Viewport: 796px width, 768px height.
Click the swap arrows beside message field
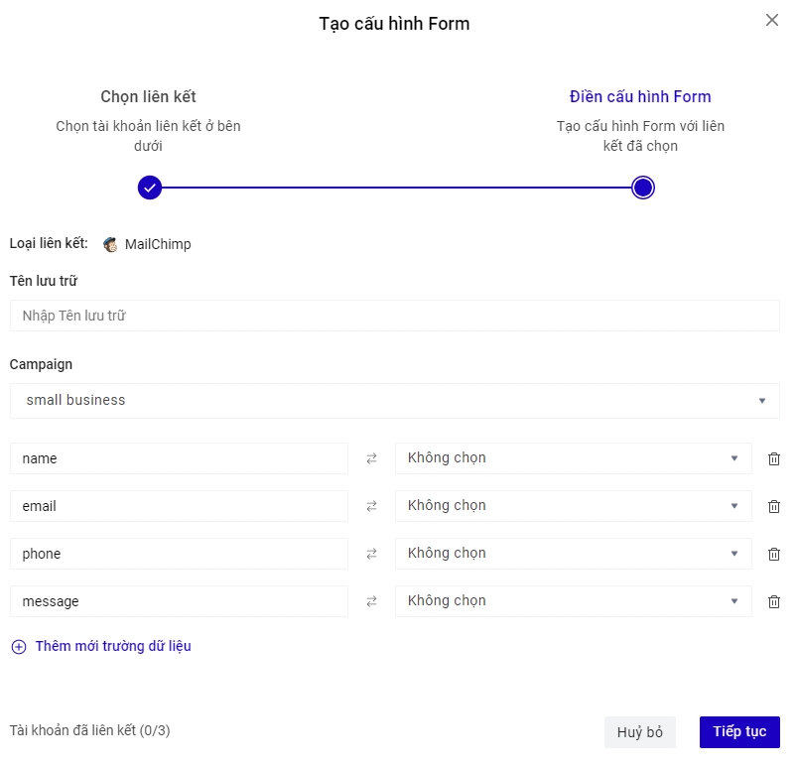pyautogui.click(x=371, y=601)
